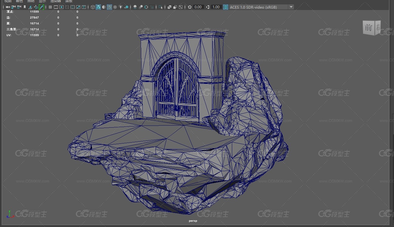Screen dimensions: 394x227
Task: Click the UV count 11599
Action: click(x=34, y=35)
